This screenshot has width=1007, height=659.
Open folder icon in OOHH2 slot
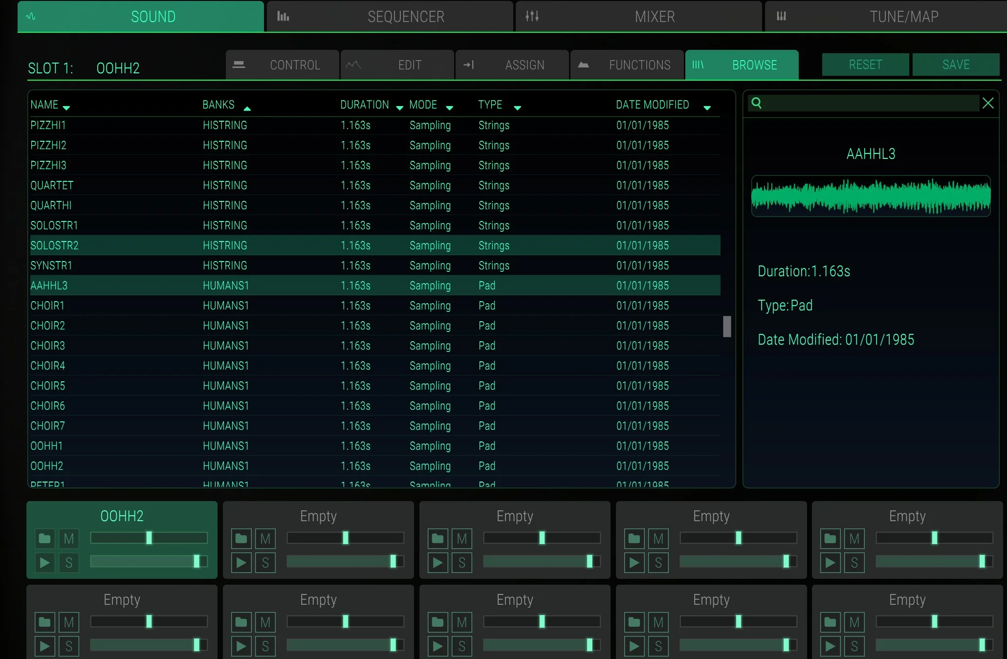pos(44,539)
